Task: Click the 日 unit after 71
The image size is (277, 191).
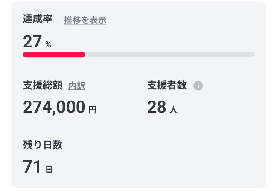Action: (49, 170)
